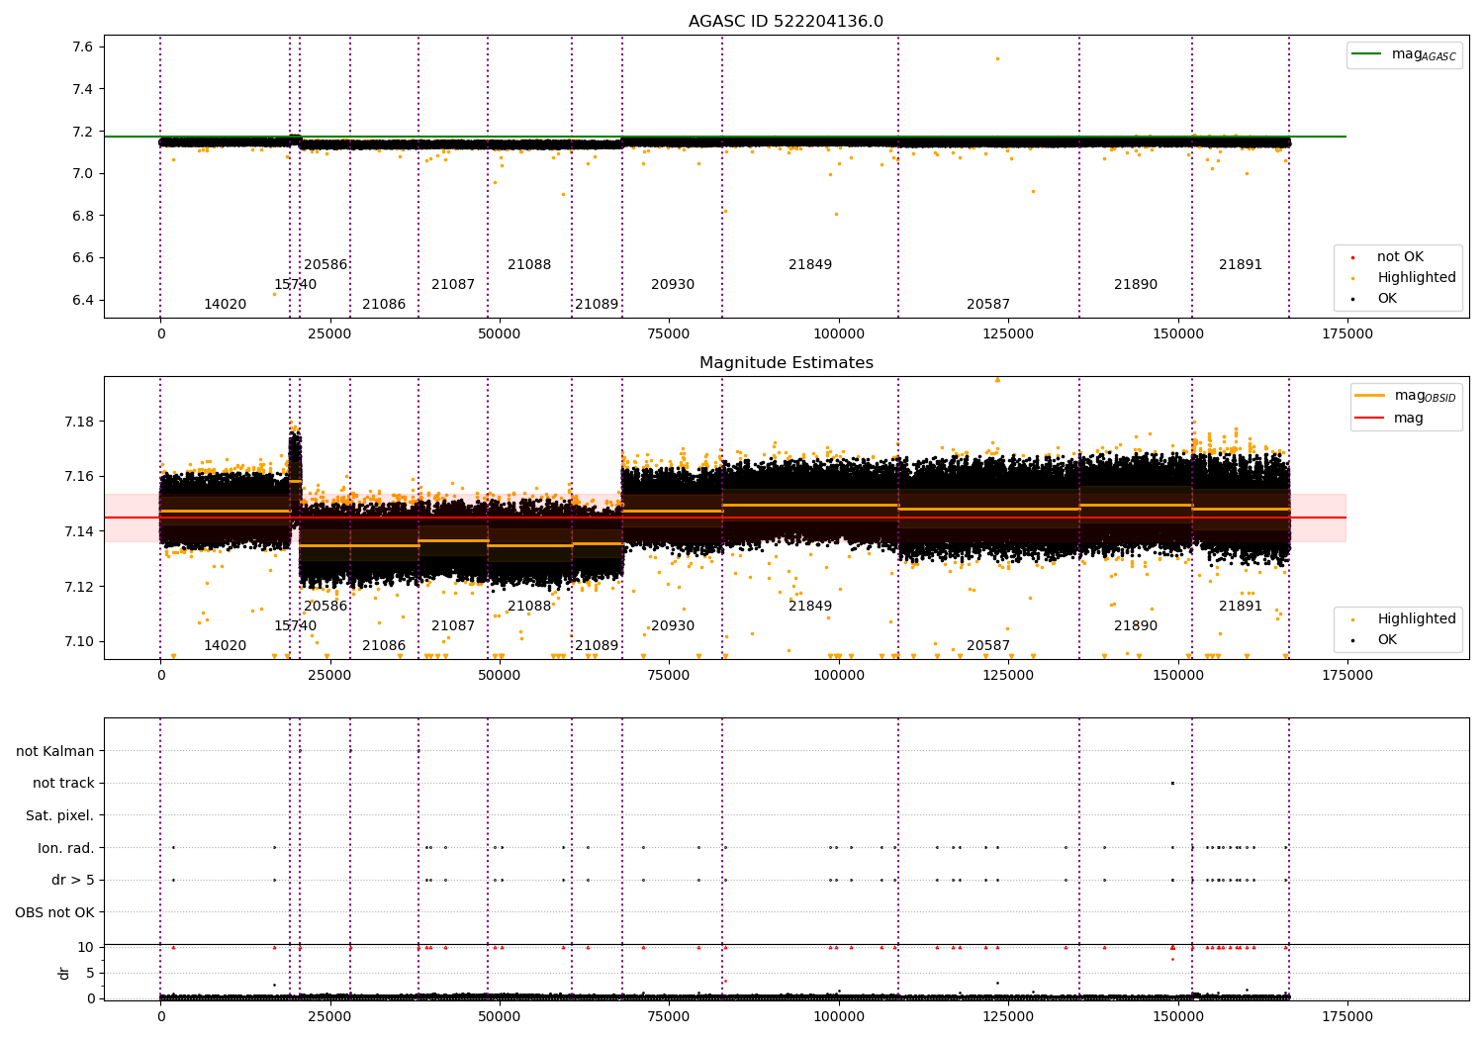Image resolution: width=1484 pixels, height=1039 pixels.
Task: Click OBSID label 21890 in Magnitude Estimates plot
Action: [x=1136, y=626]
